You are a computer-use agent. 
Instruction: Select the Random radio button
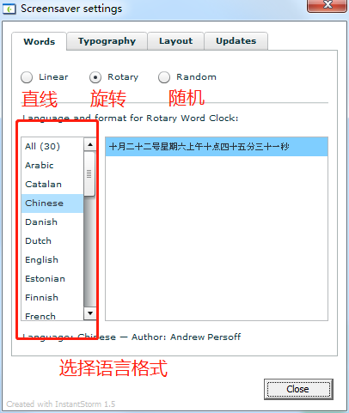click(164, 77)
